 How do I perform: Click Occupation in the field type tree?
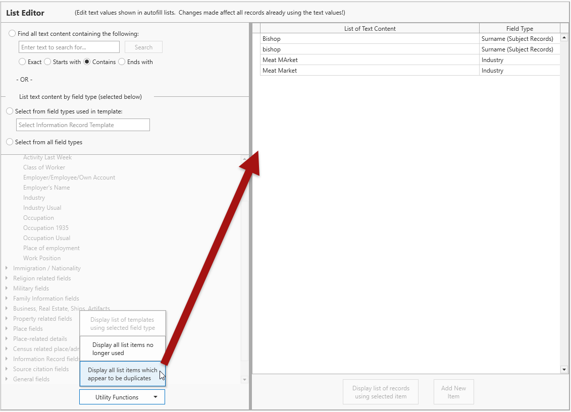click(x=38, y=218)
